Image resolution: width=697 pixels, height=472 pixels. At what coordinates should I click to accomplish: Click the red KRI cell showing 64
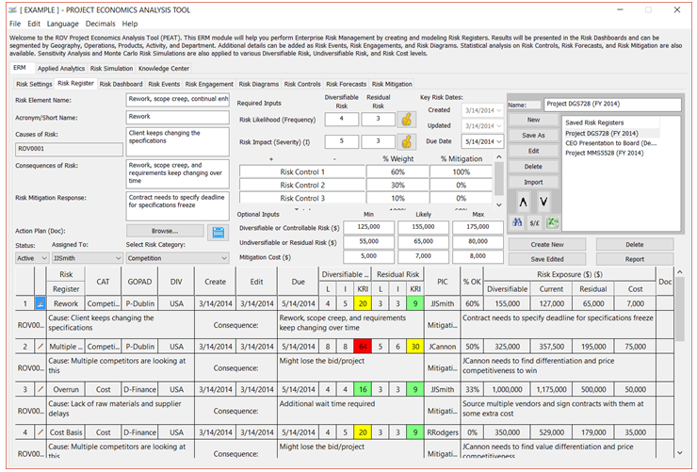click(x=363, y=347)
